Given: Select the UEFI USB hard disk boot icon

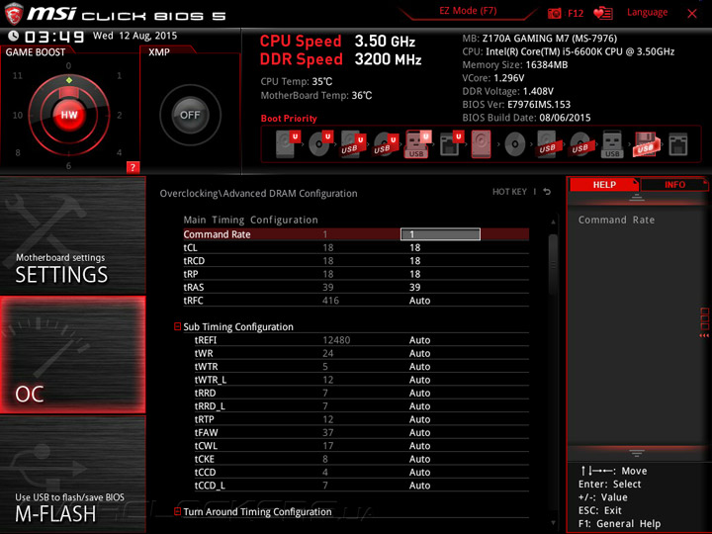Looking at the screenshot, I should point(353,143).
